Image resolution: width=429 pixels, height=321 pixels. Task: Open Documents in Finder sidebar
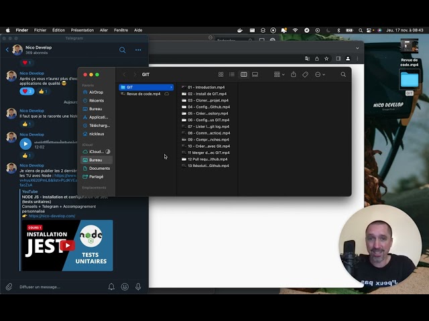pyautogui.click(x=99, y=168)
